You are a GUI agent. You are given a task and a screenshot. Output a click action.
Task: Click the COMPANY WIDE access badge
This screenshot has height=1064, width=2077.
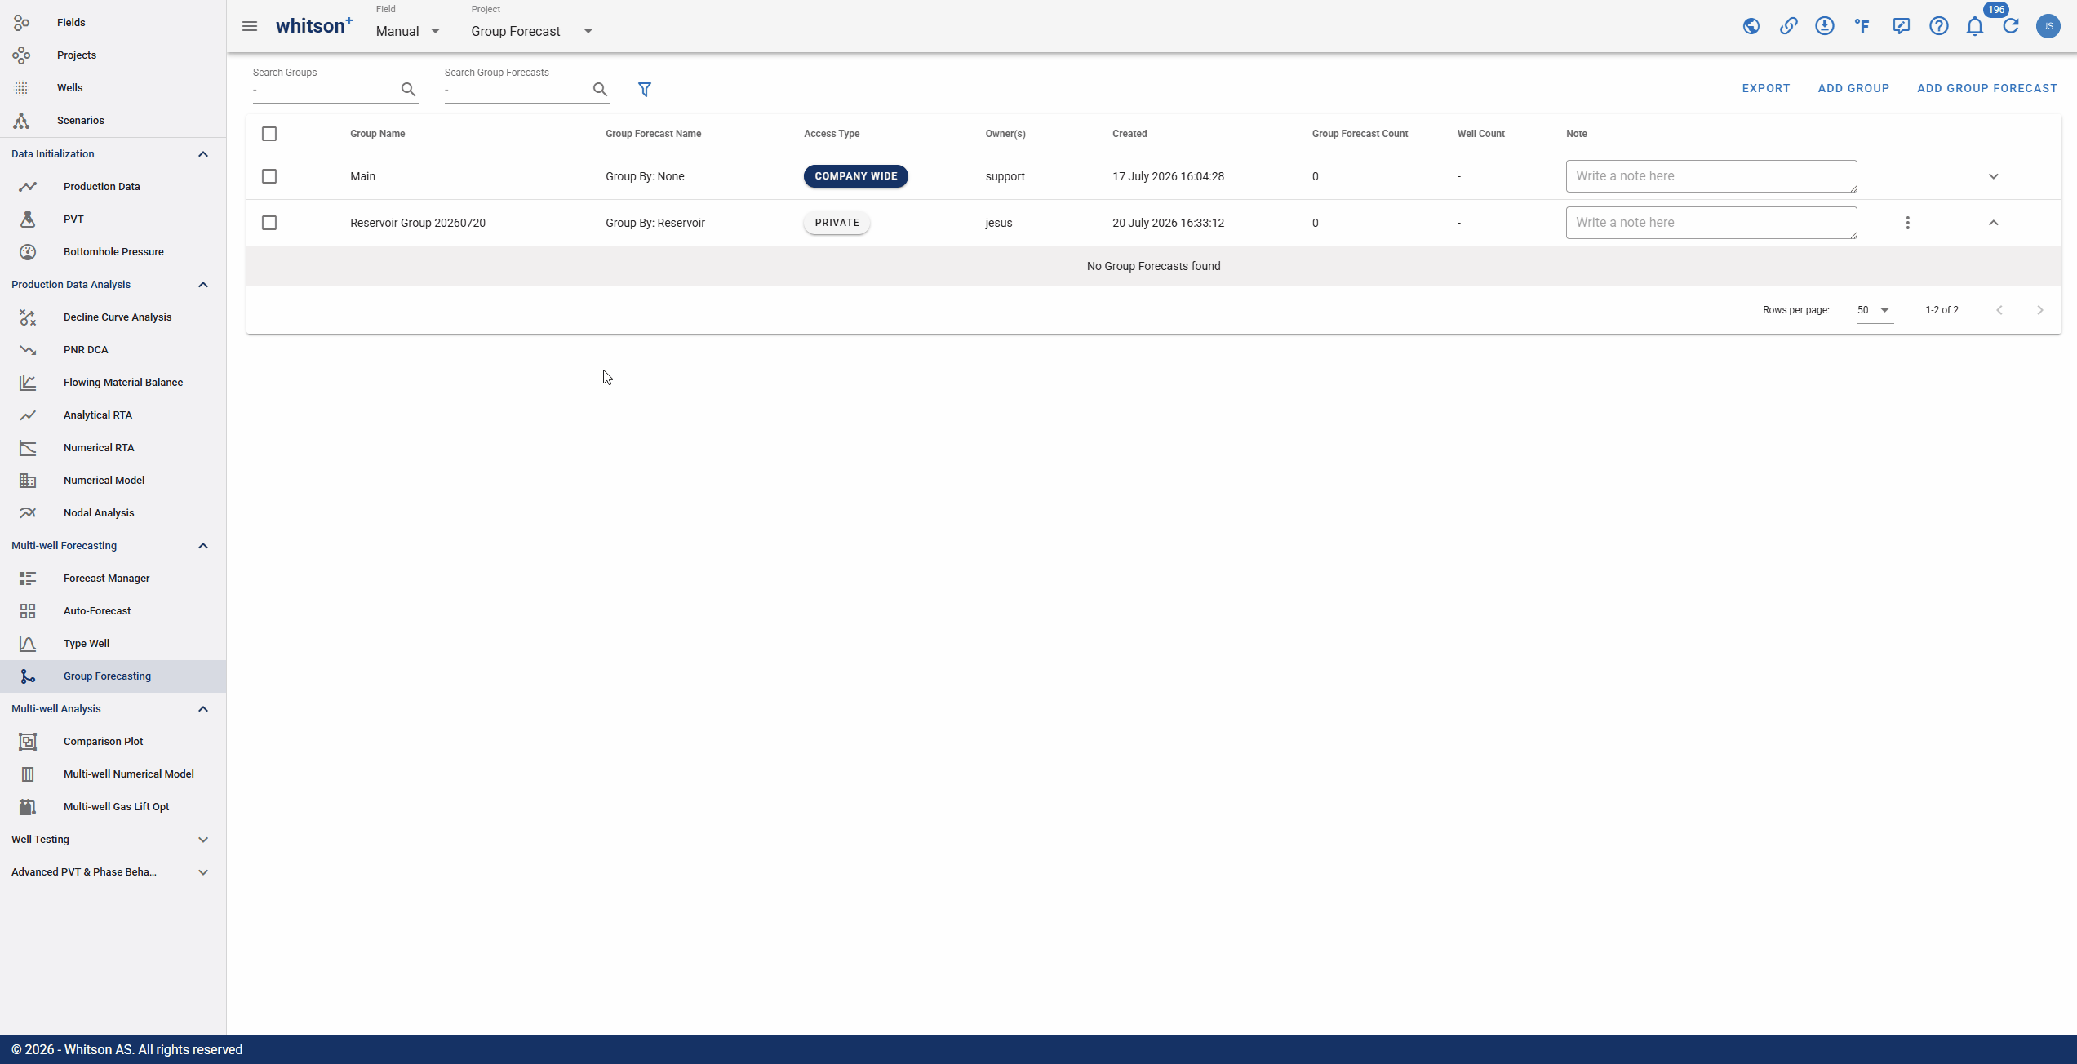855,176
